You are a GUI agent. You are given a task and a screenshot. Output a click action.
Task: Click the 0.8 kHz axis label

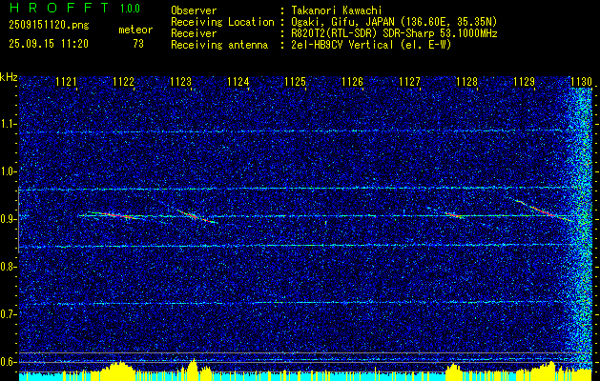click(9, 267)
